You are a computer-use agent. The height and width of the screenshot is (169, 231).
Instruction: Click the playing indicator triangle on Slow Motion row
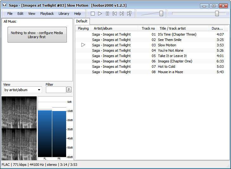[x=83, y=45]
